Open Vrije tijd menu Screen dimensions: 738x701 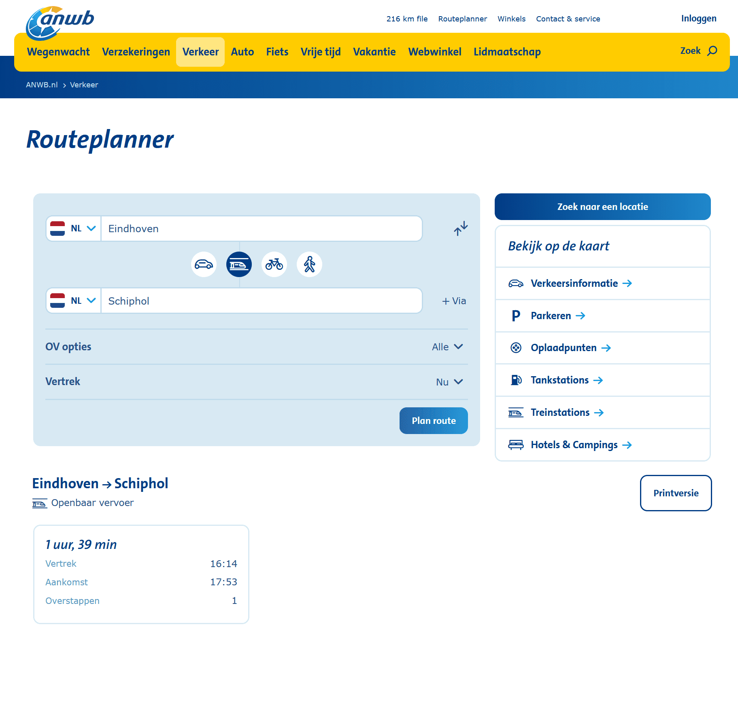point(321,52)
